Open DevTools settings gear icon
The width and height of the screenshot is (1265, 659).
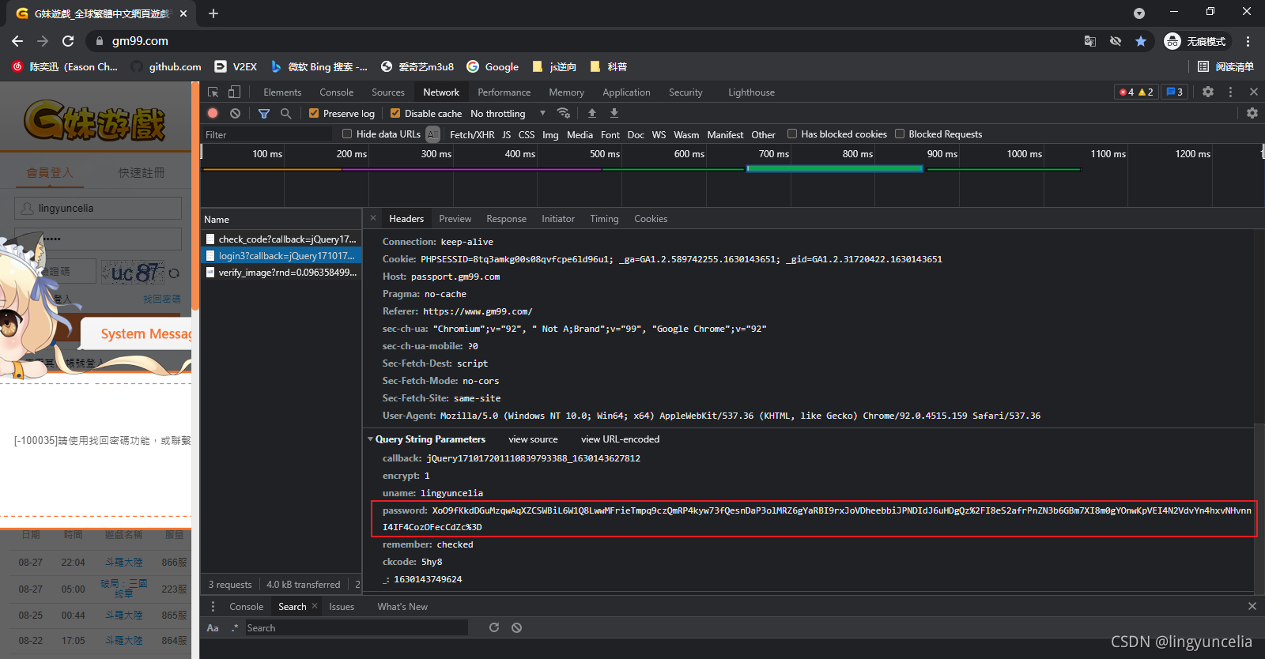pyautogui.click(x=1208, y=92)
